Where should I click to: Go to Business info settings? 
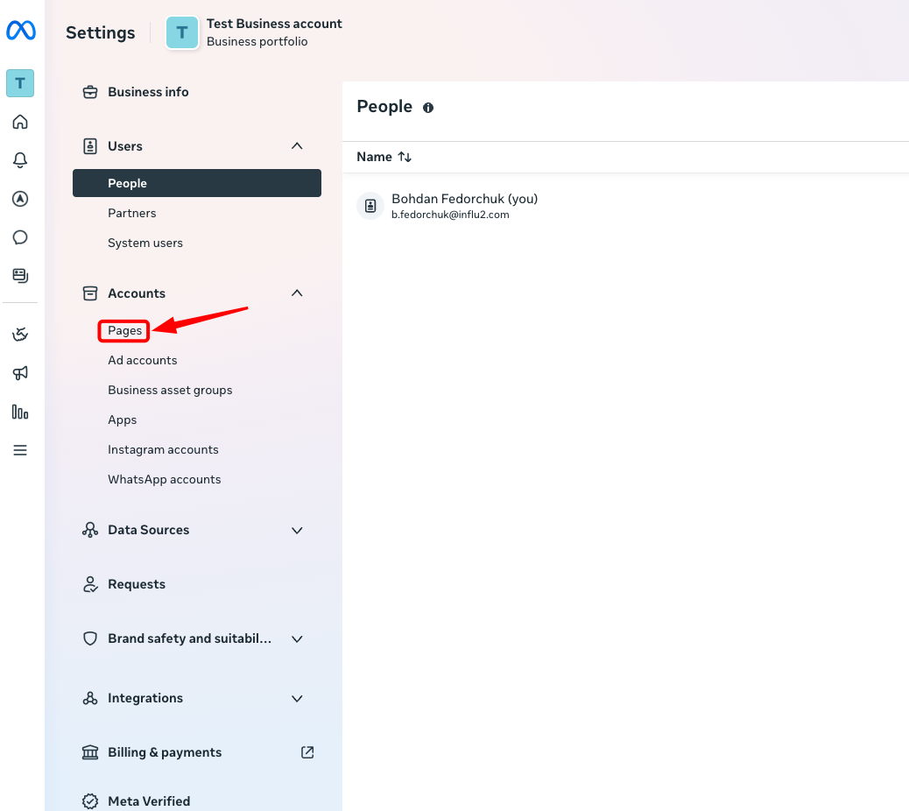tap(147, 92)
